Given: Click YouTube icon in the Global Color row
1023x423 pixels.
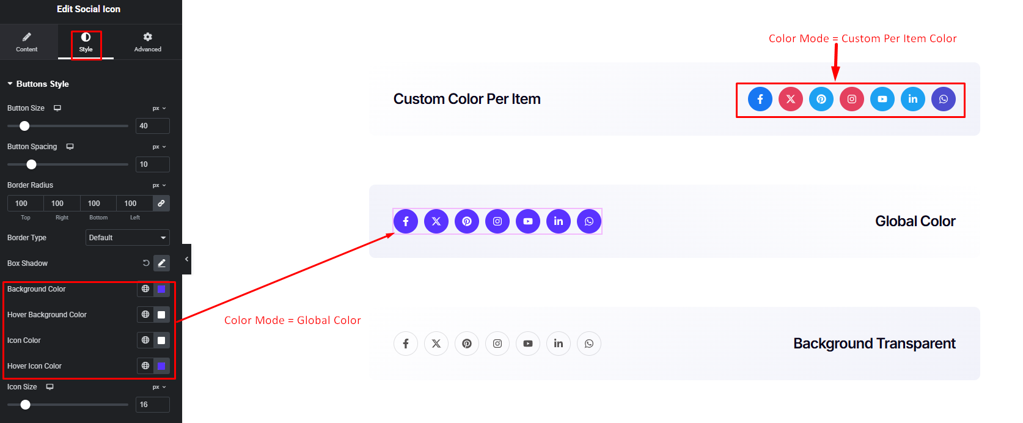Looking at the screenshot, I should [x=527, y=221].
